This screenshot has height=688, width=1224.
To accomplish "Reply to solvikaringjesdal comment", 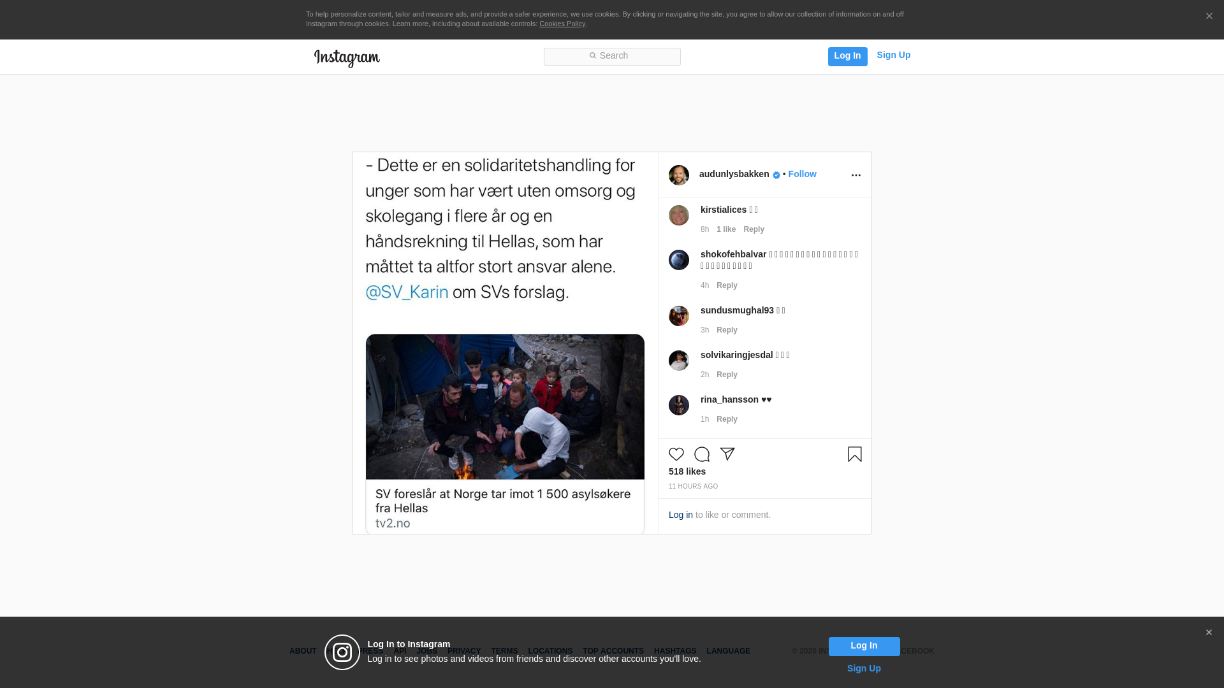I will point(727,375).
